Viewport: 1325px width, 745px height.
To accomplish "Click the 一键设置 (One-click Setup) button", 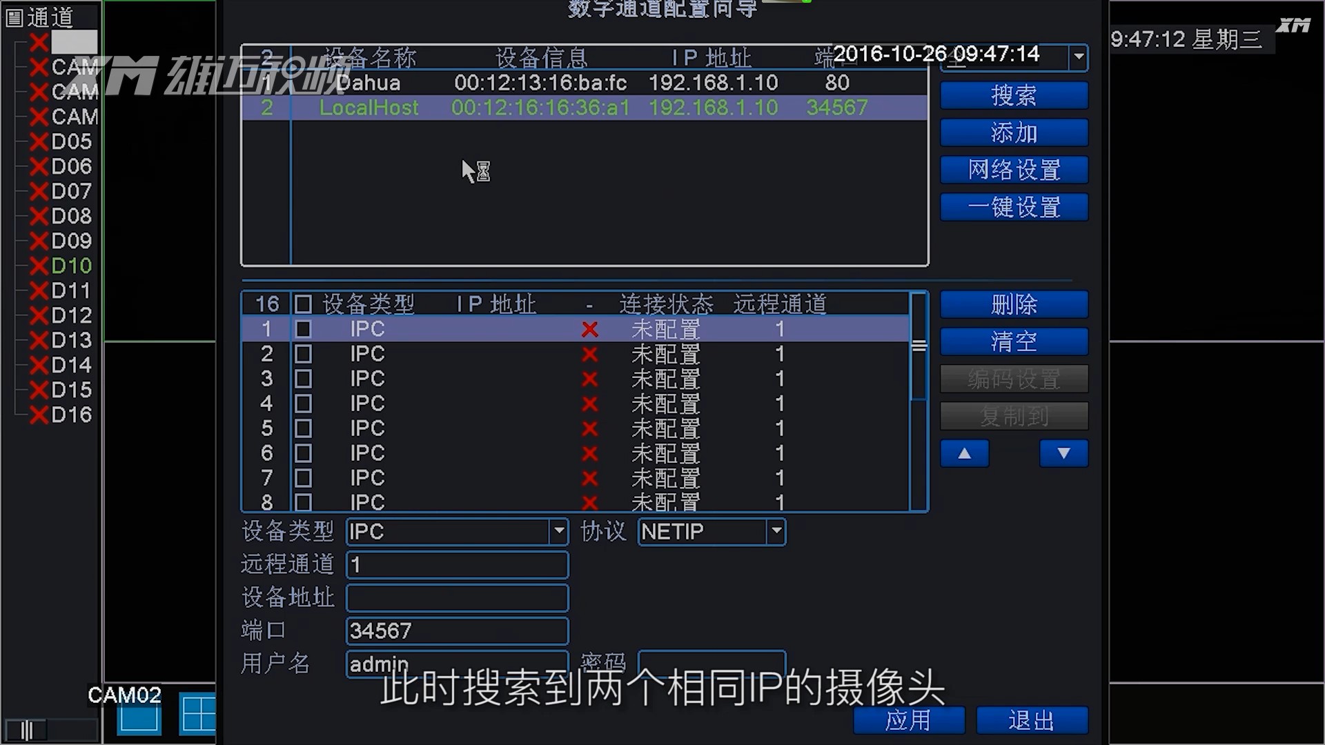I will (1013, 206).
